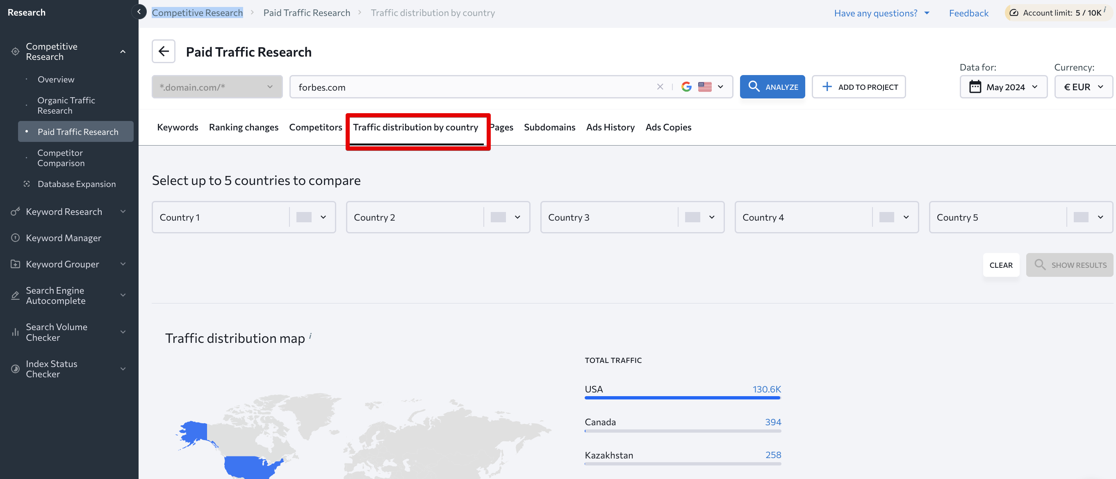Open the Have any questions? menu
This screenshot has height=479, width=1116.
pos(881,13)
